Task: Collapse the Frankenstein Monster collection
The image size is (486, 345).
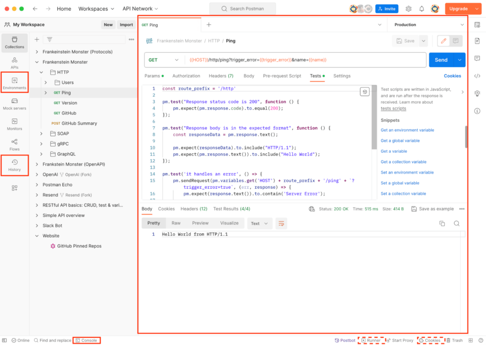Action: [x=37, y=62]
